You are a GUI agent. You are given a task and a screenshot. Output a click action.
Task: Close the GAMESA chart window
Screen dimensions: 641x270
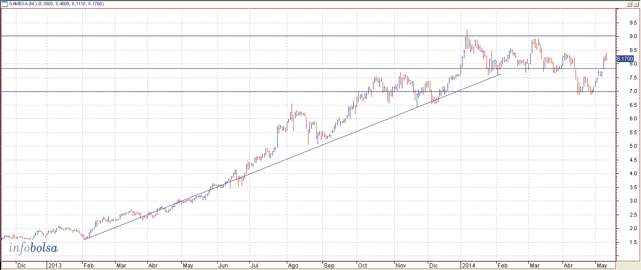pos(636,4)
